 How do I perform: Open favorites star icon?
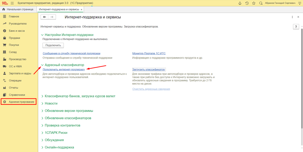coord(254,3)
